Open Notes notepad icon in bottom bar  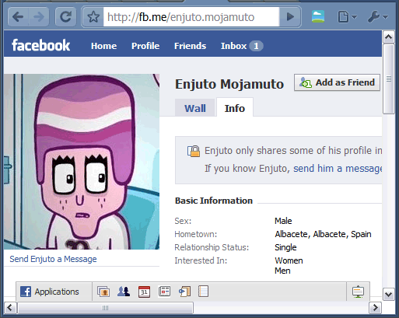point(203,292)
